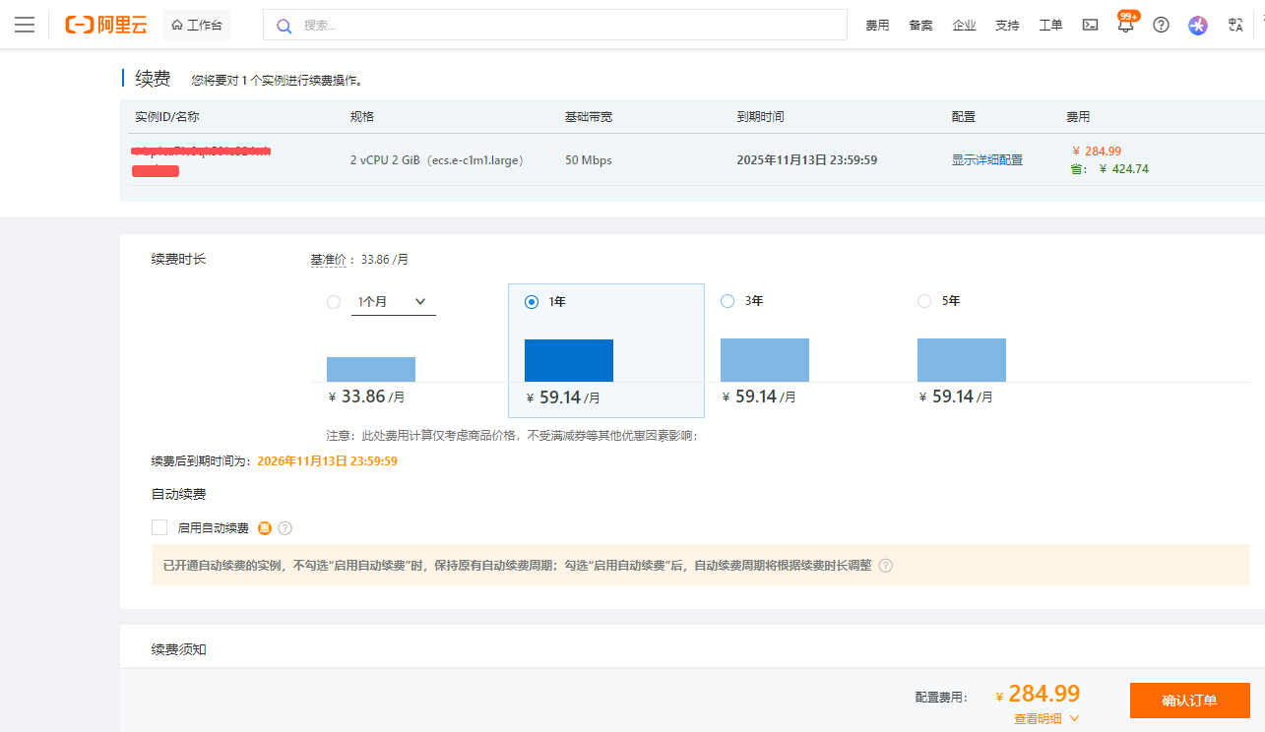Click the help icon after the auto-renewal notice
Screen dimensions: 1265x732
point(885,566)
